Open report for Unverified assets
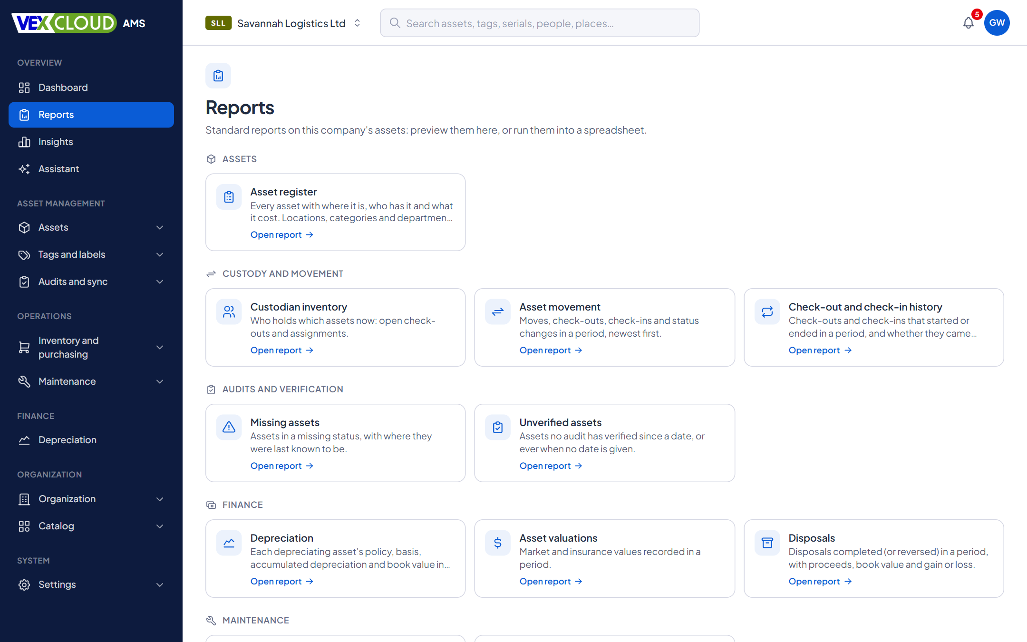Screen dimensions: 1027x642 pyautogui.click(x=551, y=466)
